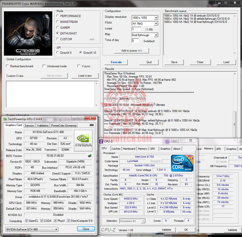This screenshot has height=237, width=242.
Task: Click edit link next to CUSTOM
Action: [x=93, y=39]
